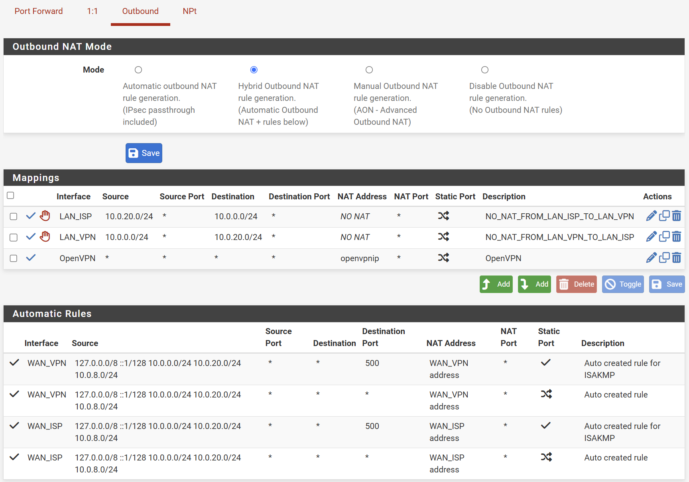689x482 pixels.
Task: Delete the NO_NAT_FROM_LAN_ISP_TO_LAN_VPN mapping
Action: coord(677,216)
